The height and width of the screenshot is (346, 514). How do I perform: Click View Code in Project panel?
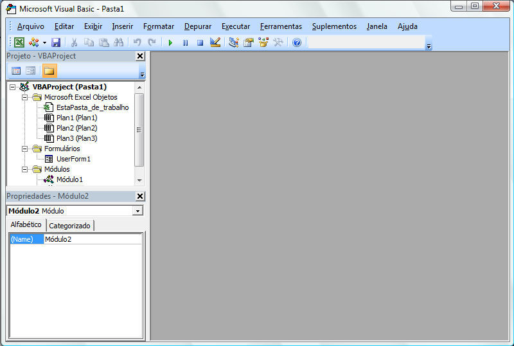(x=16, y=71)
